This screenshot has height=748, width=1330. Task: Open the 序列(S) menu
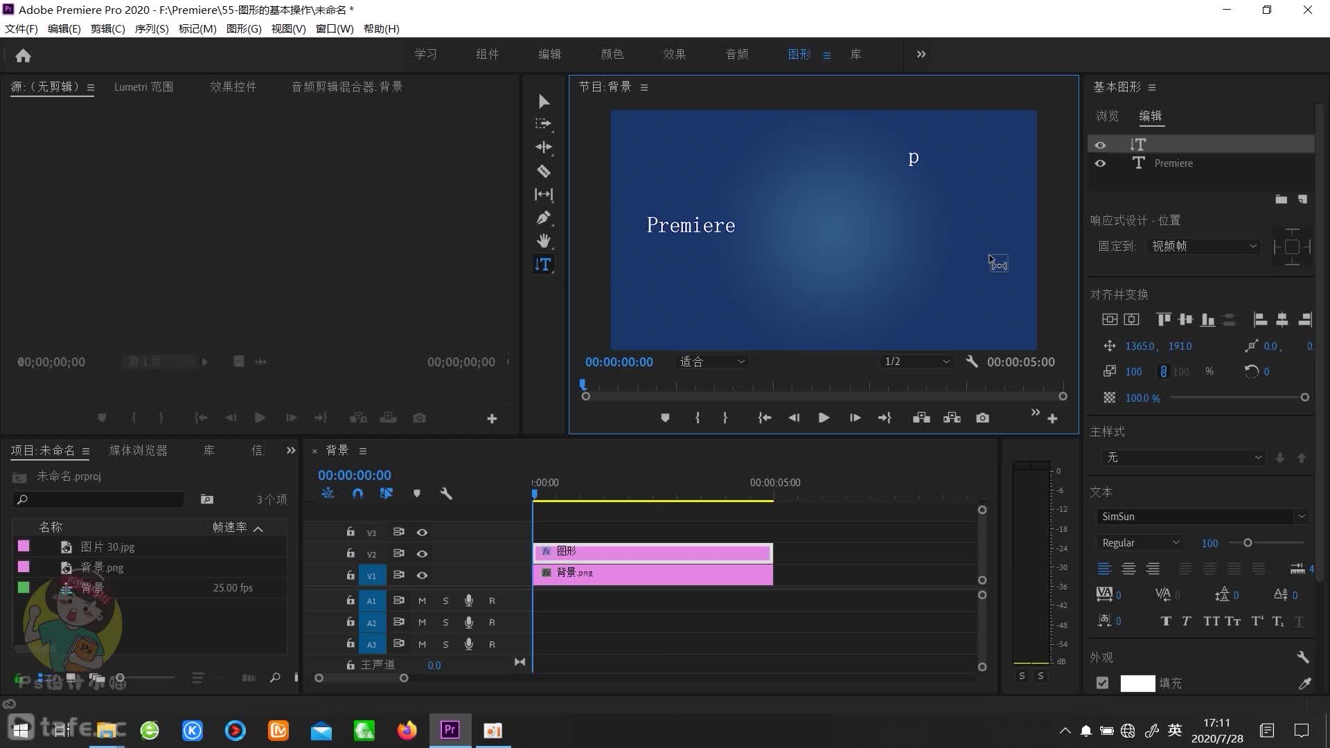(152, 29)
